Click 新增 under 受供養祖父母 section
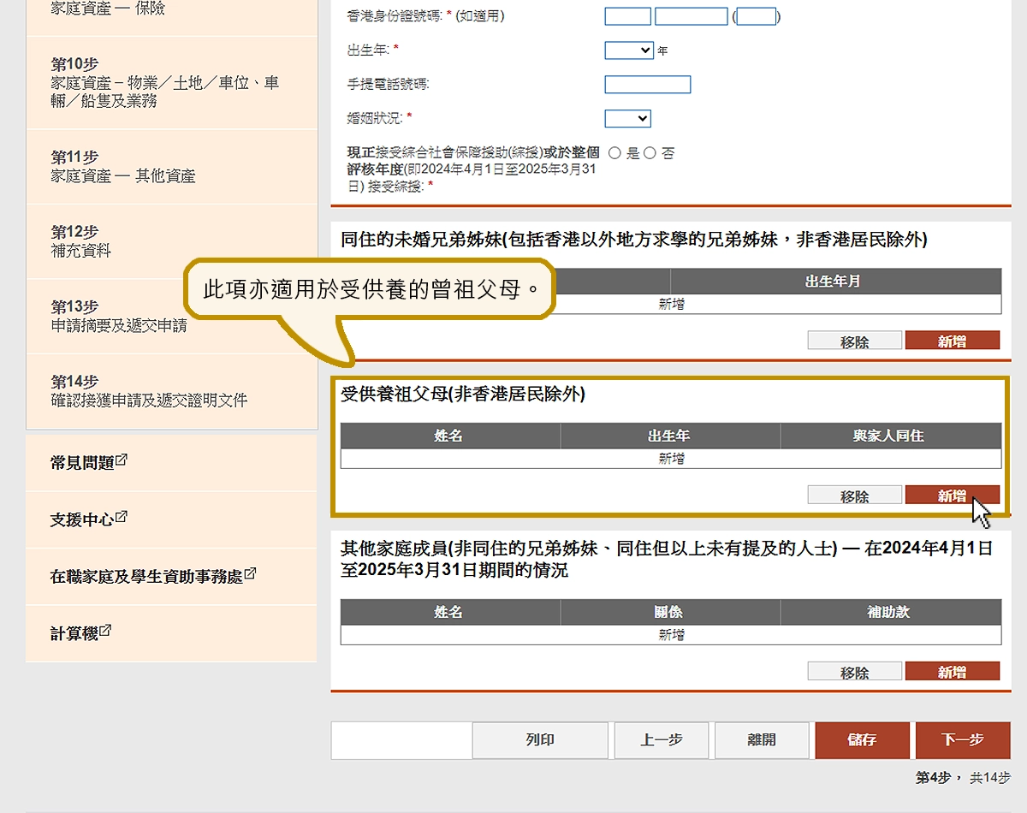This screenshot has width=1027, height=813. [x=952, y=496]
